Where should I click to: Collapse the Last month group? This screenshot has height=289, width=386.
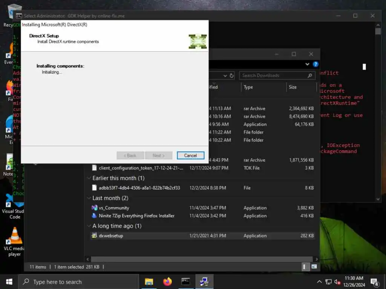(x=89, y=198)
